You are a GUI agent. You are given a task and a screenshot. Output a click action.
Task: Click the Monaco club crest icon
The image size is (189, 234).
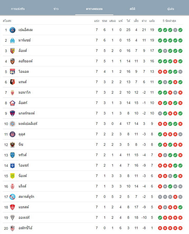coord(12,93)
